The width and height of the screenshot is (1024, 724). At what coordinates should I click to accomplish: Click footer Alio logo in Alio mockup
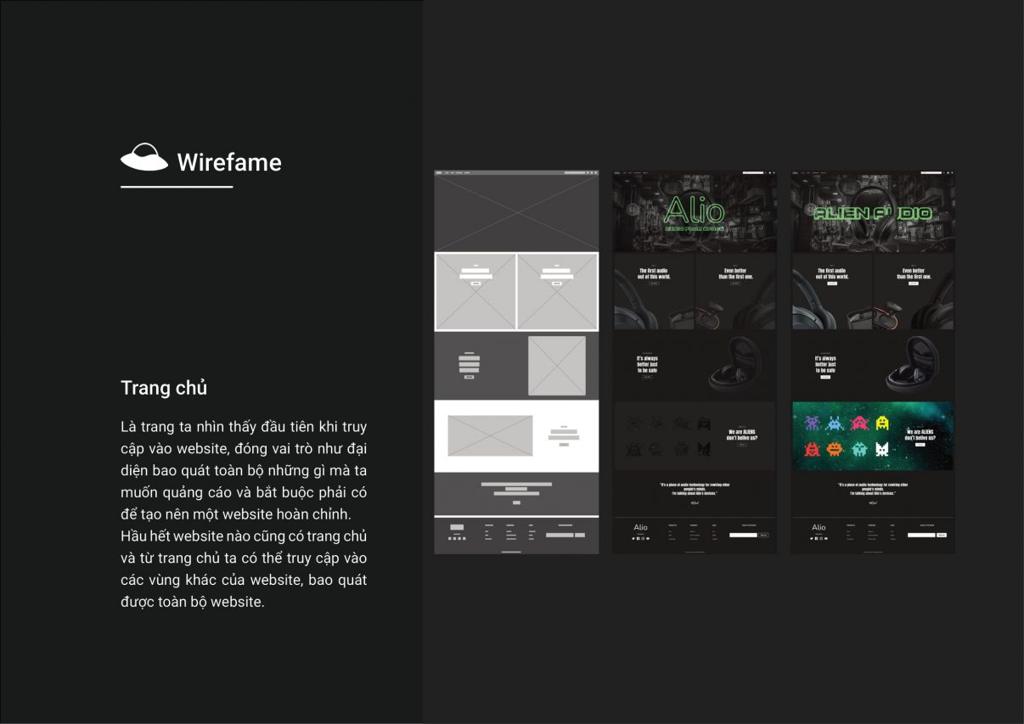coord(640,527)
